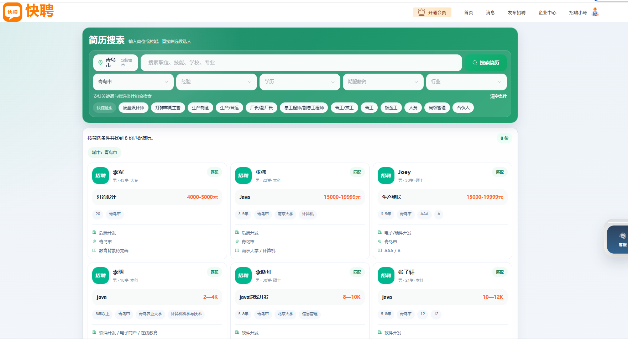Click the 客服 headset support icon
The image size is (628, 339).
tap(622, 236)
